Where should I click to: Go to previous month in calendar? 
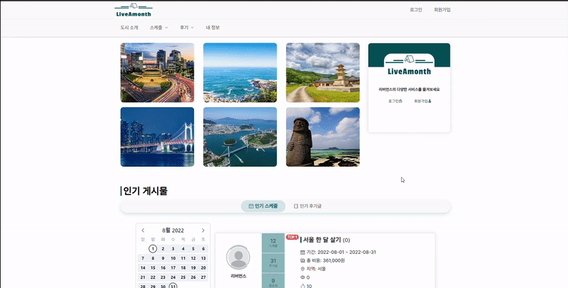143,231
